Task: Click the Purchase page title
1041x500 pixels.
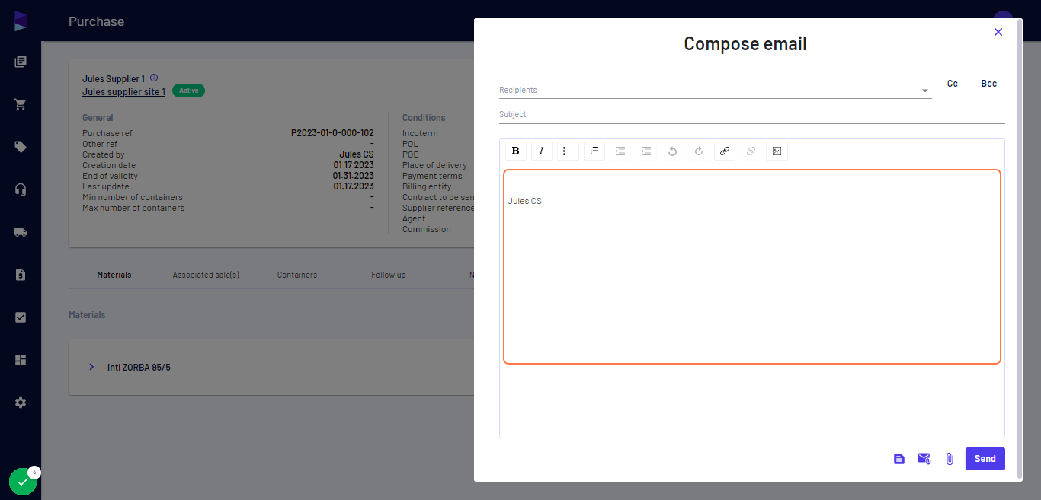Action: 96,21
